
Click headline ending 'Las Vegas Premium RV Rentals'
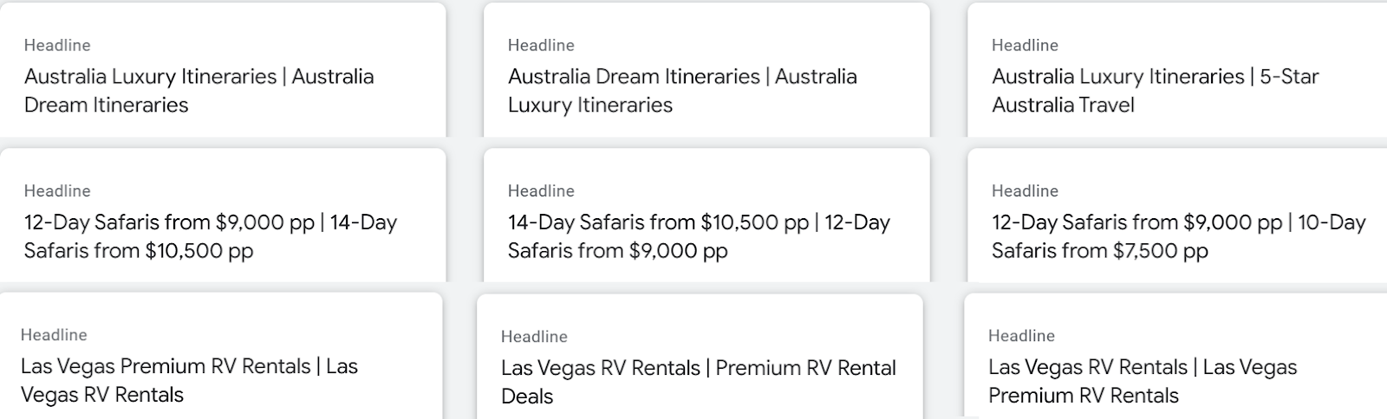point(1143,380)
